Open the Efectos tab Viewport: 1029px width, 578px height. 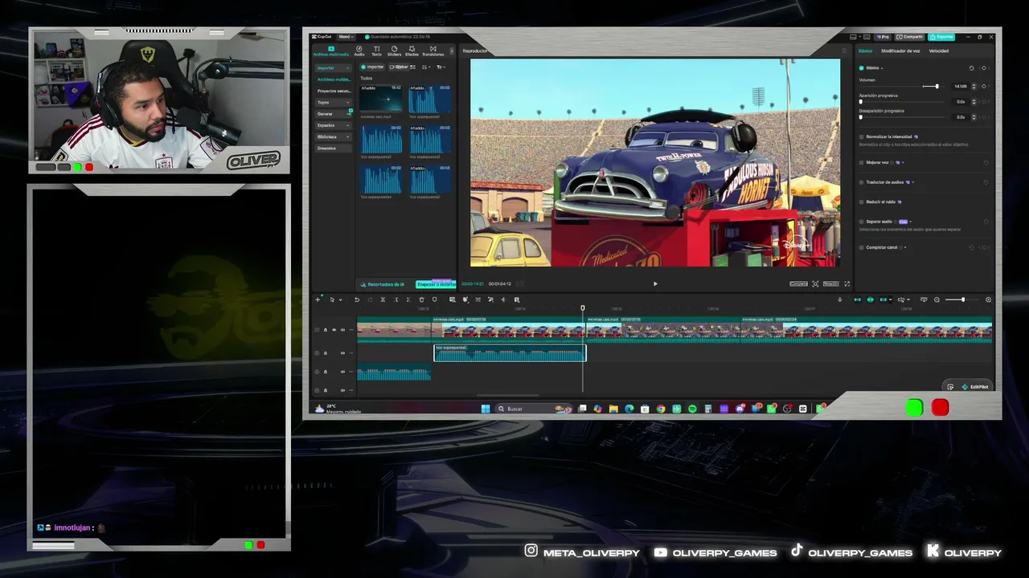(x=412, y=51)
